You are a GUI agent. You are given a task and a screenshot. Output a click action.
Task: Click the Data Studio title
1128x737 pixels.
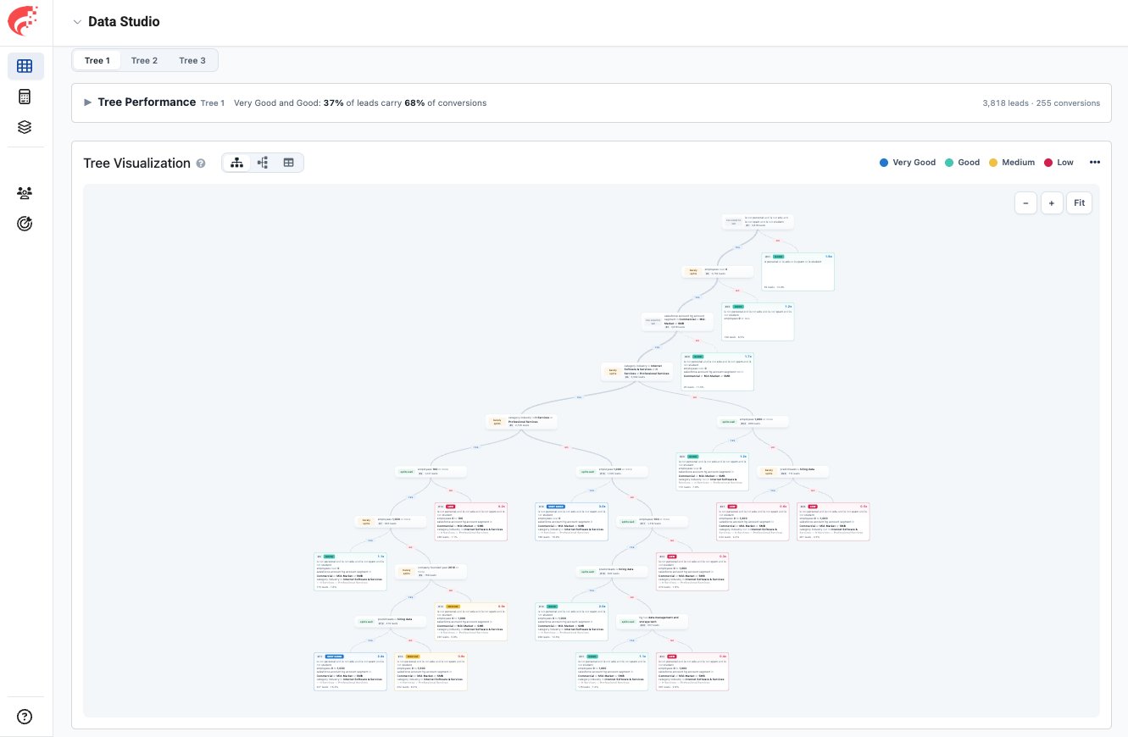tap(124, 22)
